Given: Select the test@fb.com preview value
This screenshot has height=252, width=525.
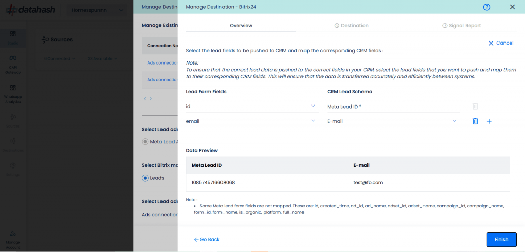Looking at the screenshot, I should coord(368,183).
